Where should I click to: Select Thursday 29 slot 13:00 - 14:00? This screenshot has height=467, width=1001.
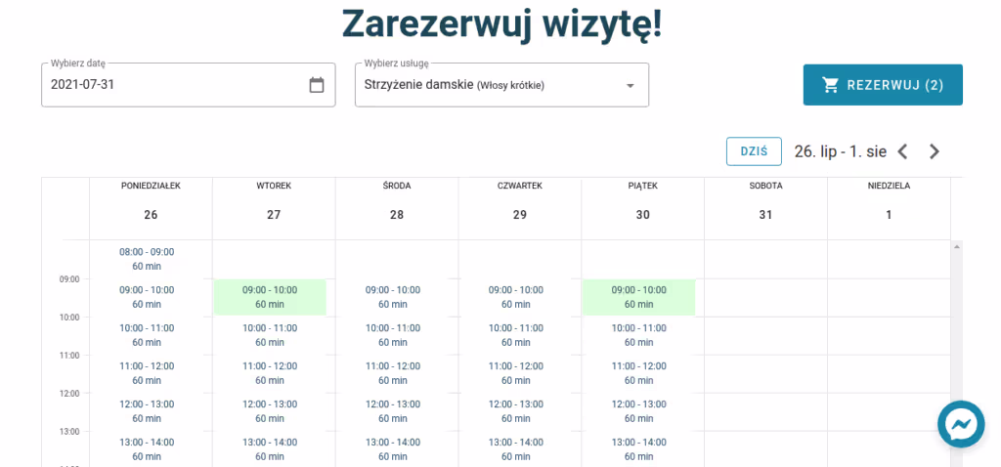[x=516, y=449]
